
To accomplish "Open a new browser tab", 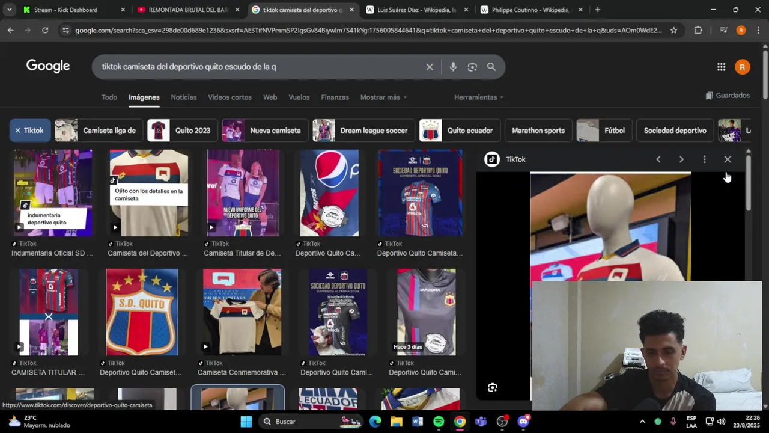I will coord(597,10).
